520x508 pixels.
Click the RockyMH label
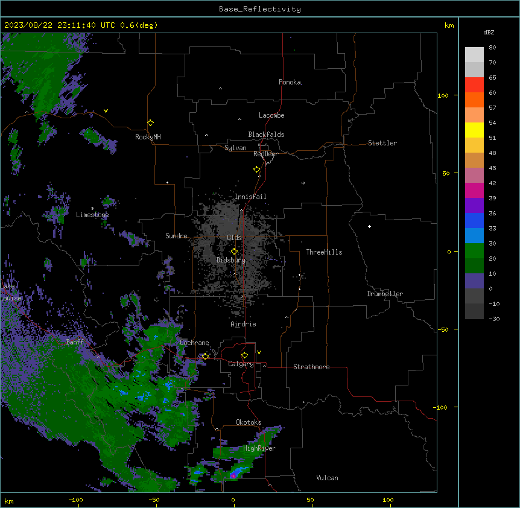(x=148, y=137)
